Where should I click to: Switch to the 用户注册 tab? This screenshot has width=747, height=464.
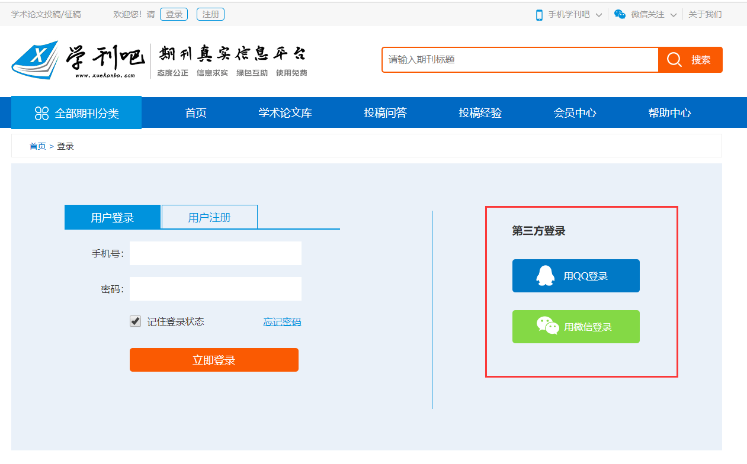click(x=210, y=217)
